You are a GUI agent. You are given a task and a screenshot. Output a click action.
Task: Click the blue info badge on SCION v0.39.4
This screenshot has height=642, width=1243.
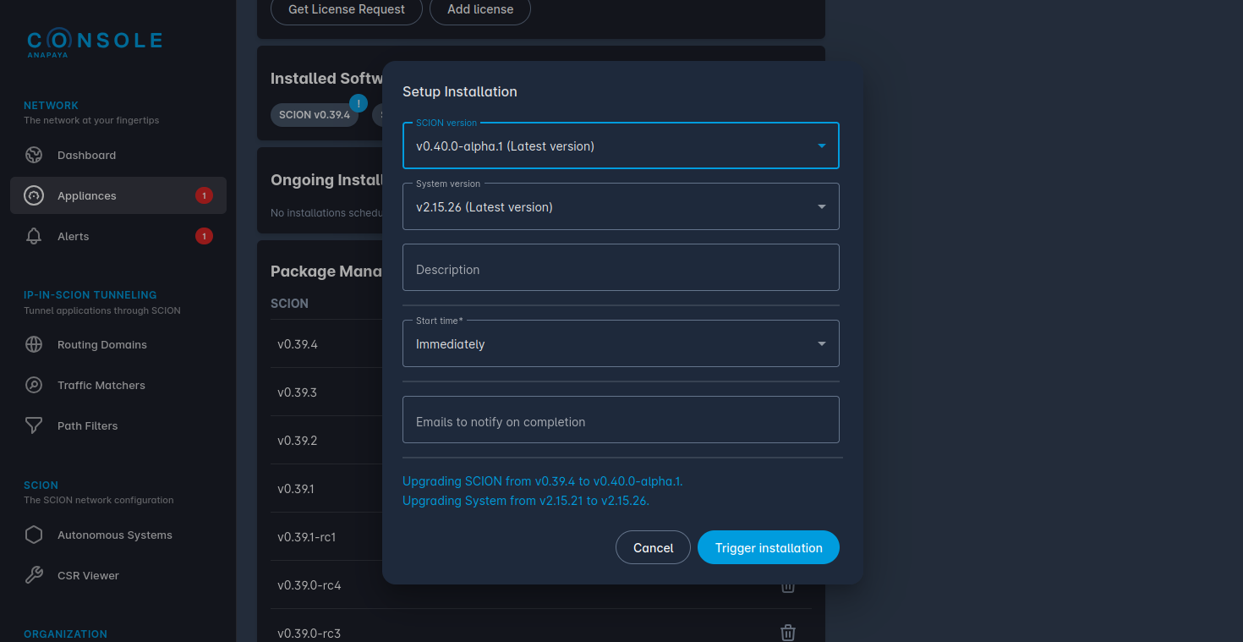(x=359, y=103)
